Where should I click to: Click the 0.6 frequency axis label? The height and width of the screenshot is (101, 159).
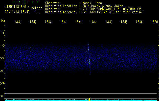[2, 96]
